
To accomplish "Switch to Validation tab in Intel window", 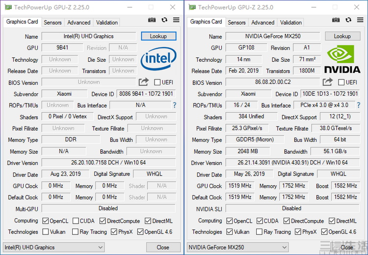I will (x=107, y=23).
